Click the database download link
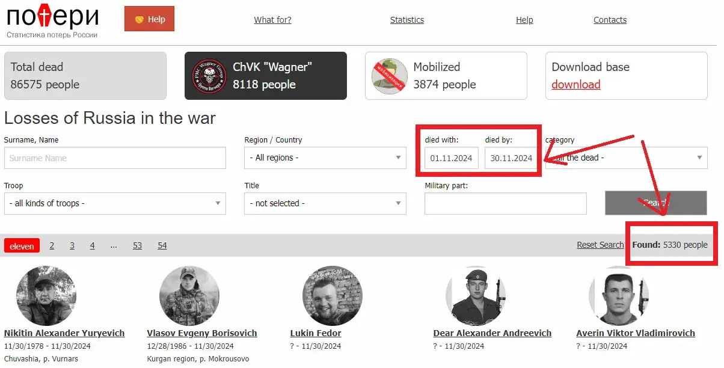Viewport: 724px width, 368px height. 576,84
